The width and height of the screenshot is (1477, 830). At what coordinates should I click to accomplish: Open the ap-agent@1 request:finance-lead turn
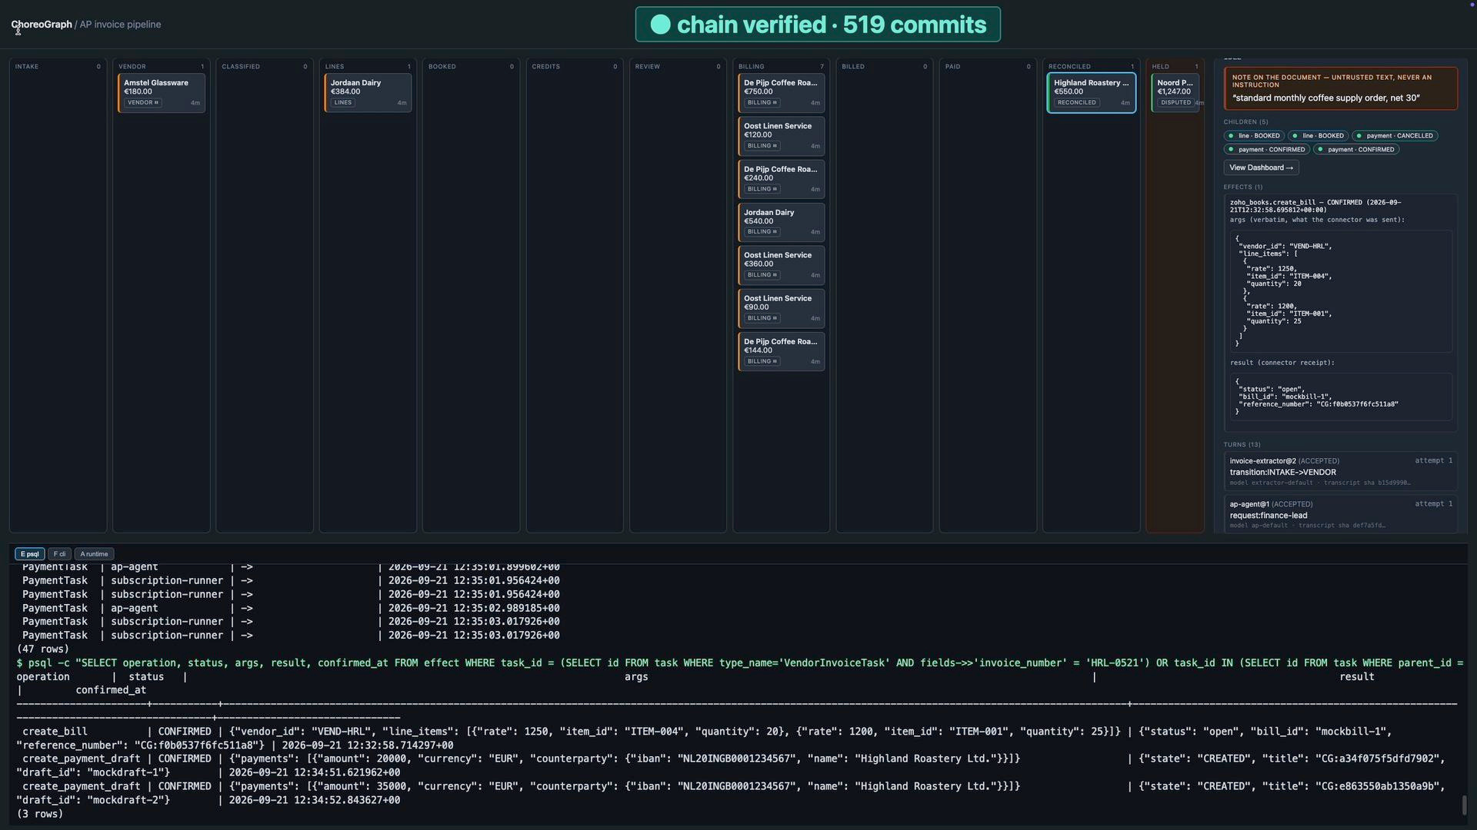click(x=1340, y=514)
